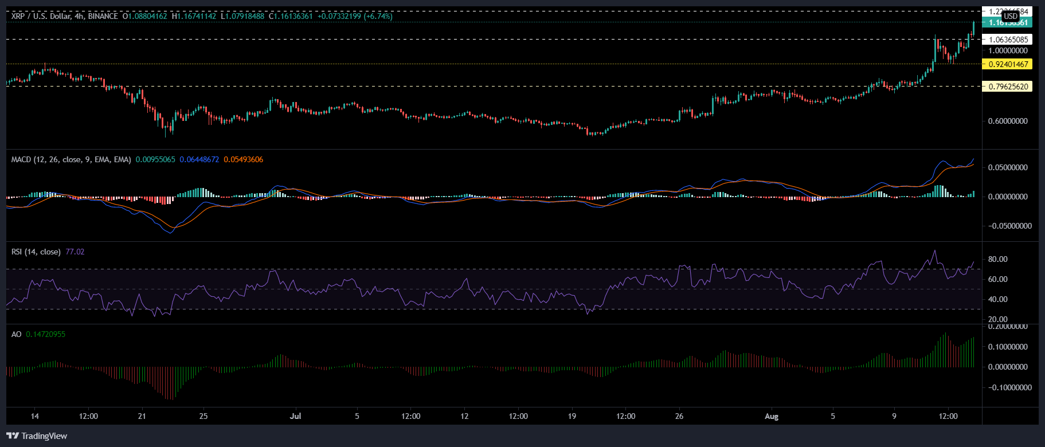Image resolution: width=1045 pixels, height=447 pixels.
Task: Click the yellow 0.92401467 price label
Action: pyautogui.click(x=1007, y=64)
